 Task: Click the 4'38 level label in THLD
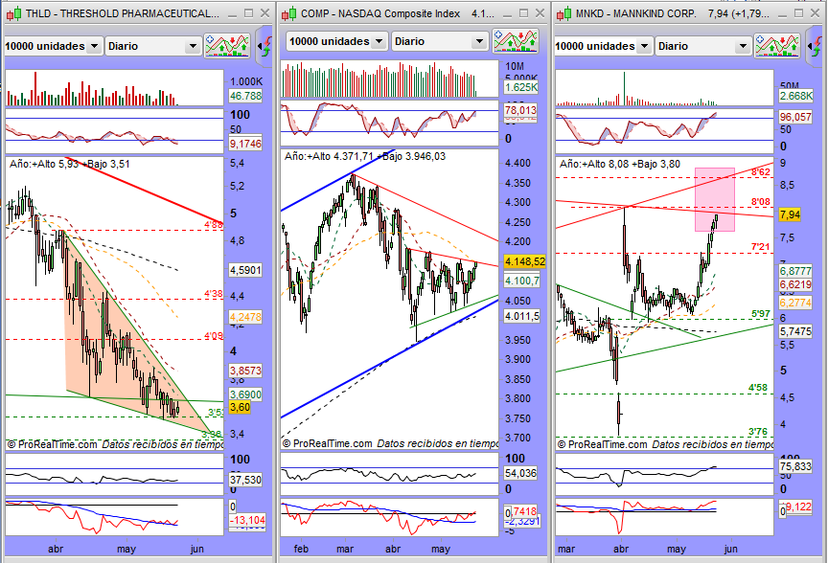click(214, 294)
